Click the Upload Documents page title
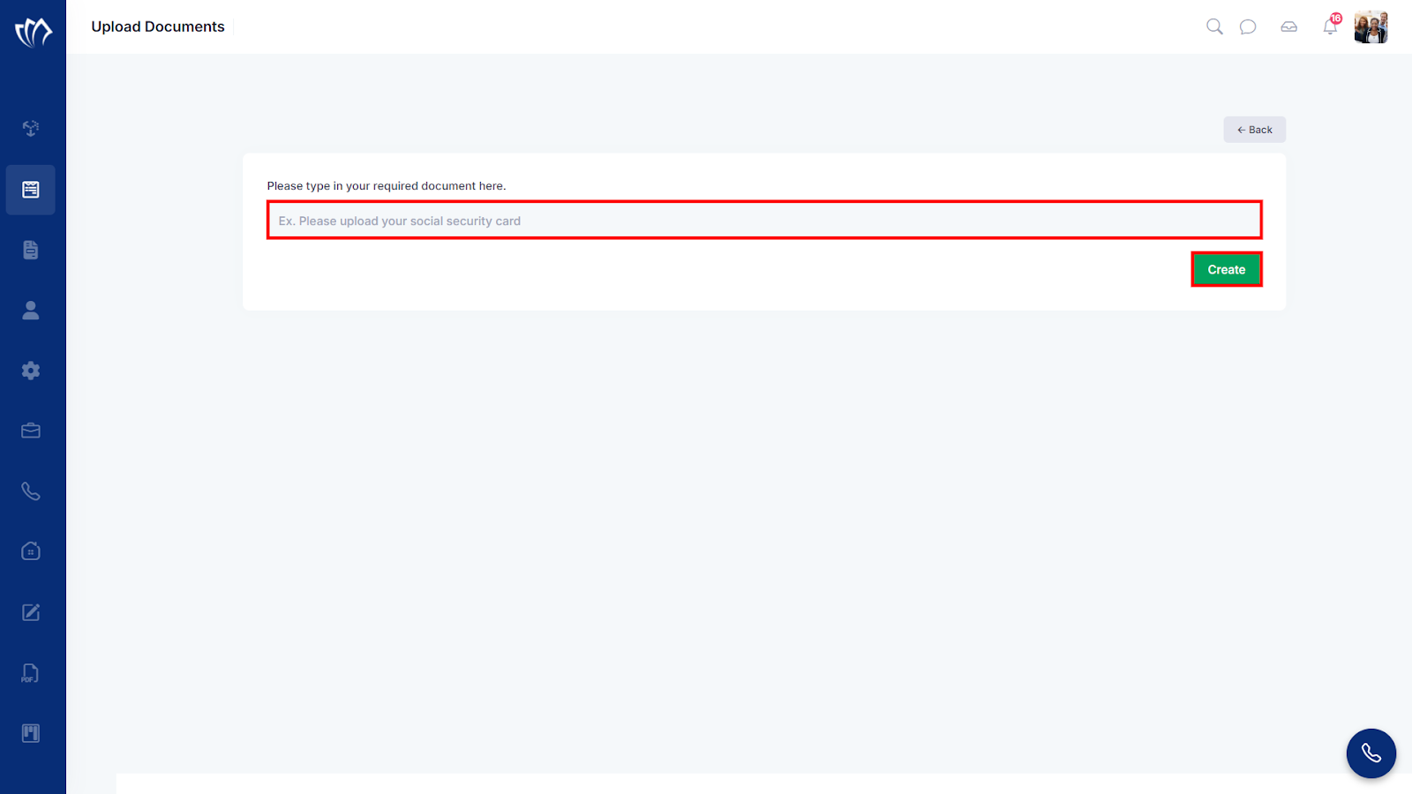 [x=158, y=26]
